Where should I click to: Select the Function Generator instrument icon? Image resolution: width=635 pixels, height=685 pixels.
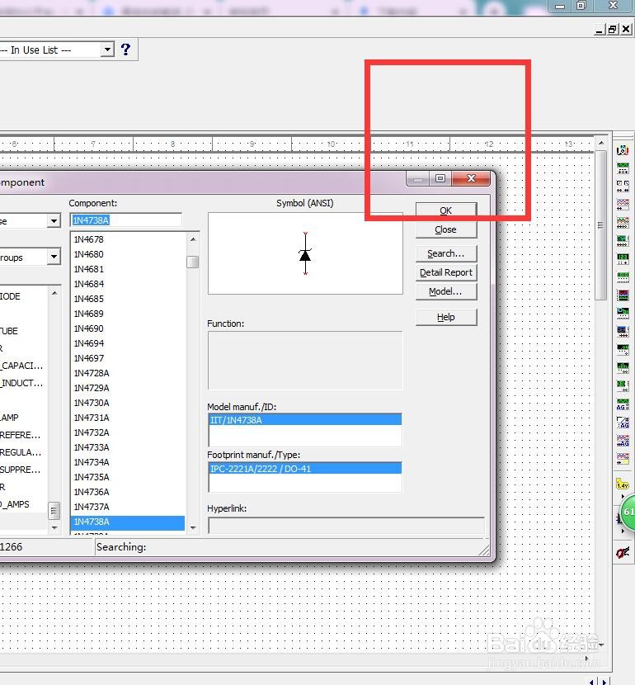[x=623, y=168]
